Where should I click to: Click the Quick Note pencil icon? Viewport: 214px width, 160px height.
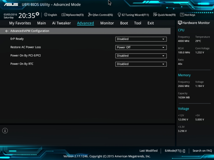[155, 15]
